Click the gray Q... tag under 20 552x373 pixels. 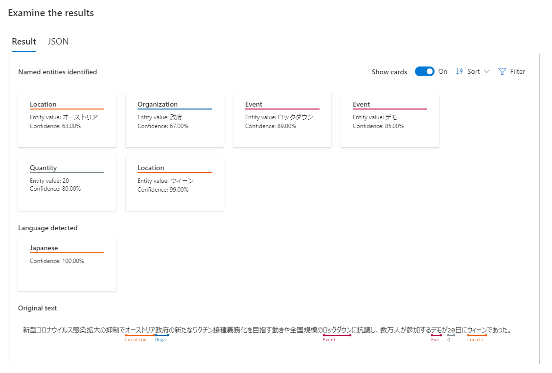450,340
